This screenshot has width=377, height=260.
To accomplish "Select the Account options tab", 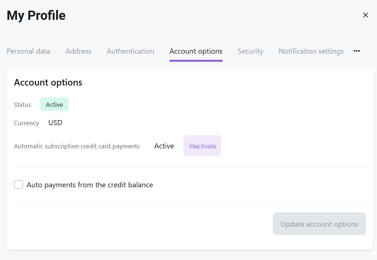I will (196, 51).
